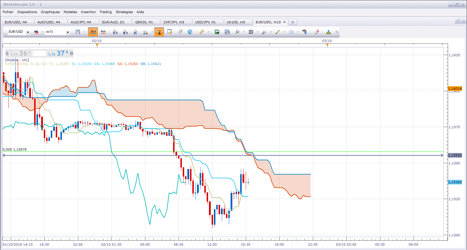Image resolution: width=467 pixels, height=250 pixels.
Task: Click the Buy price 1,15 37 button
Action: (x=61, y=53)
